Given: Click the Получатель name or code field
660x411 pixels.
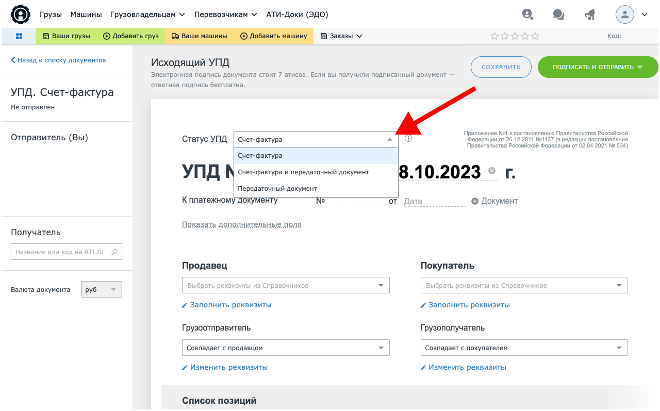Looking at the screenshot, I should pos(67,252).
